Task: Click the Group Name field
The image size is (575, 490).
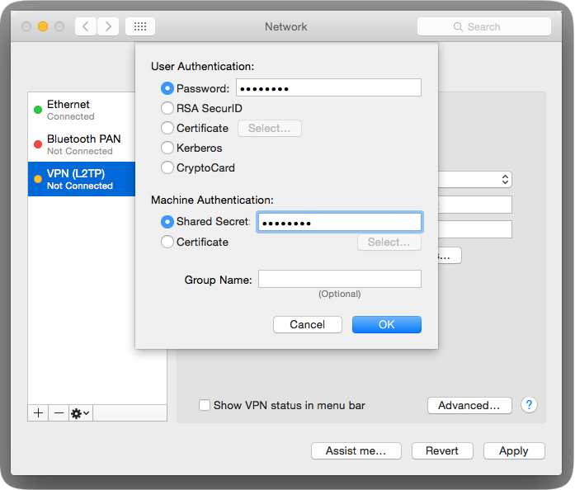Action: [x=340, y=279]
